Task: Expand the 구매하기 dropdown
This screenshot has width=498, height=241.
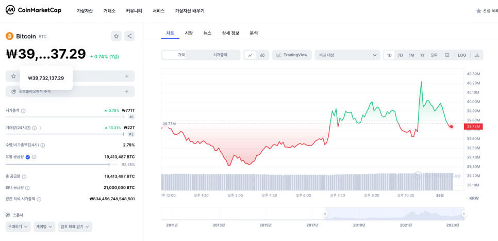Action: [18, 227]
